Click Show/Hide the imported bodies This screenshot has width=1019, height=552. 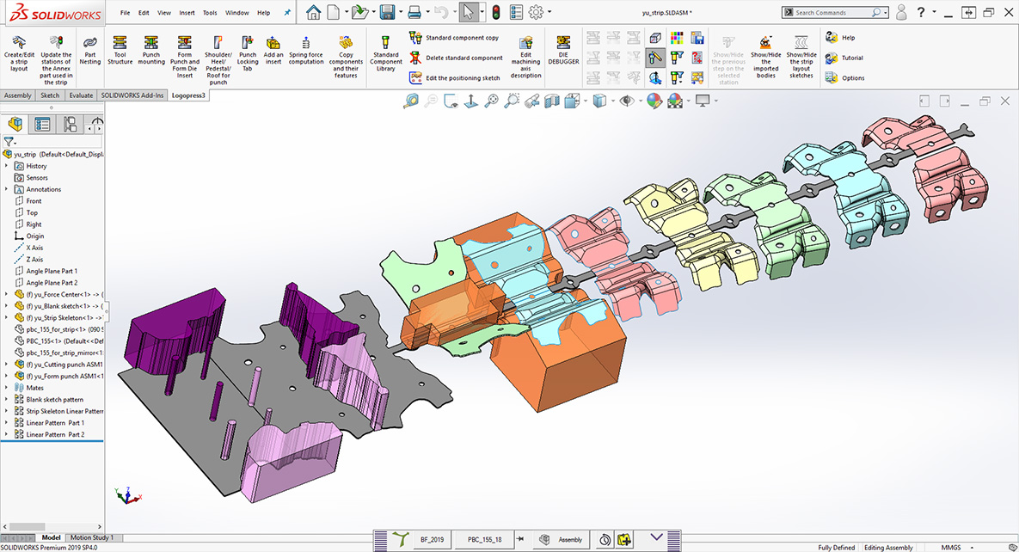[765, 57]
